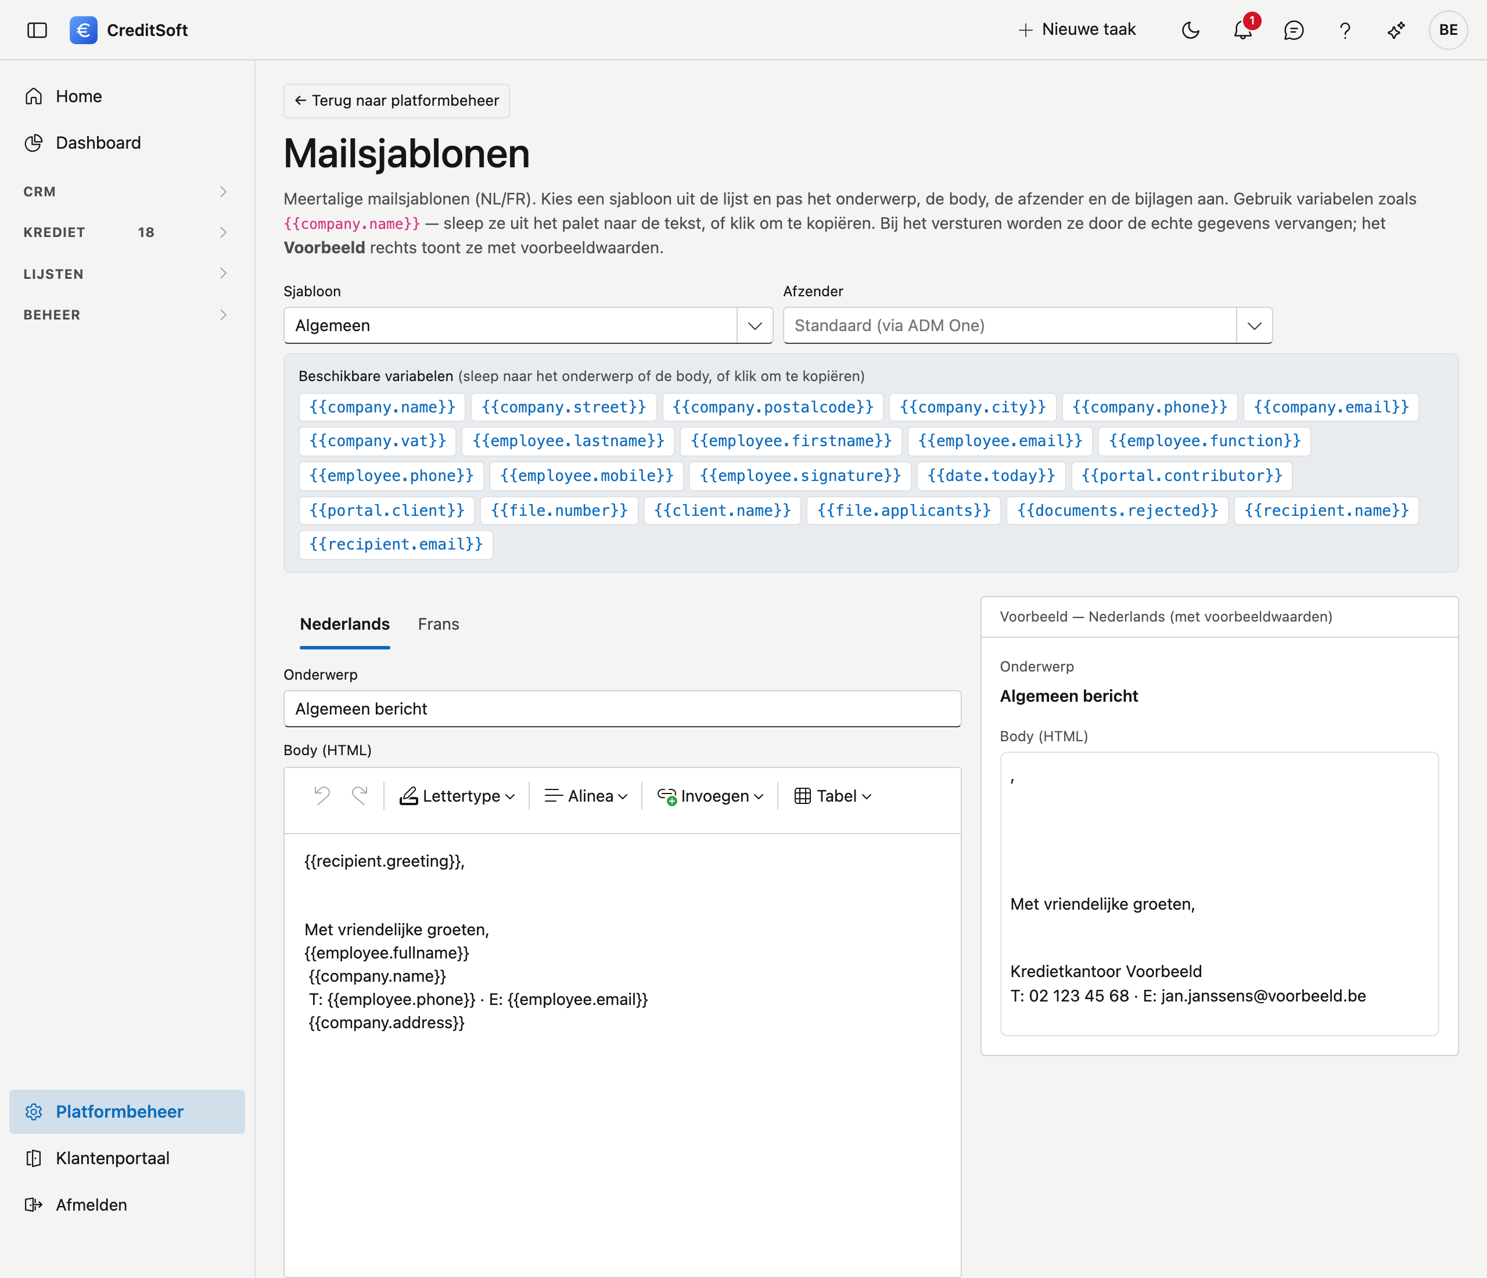Viewport: 1487px width, 1278px height.
Task: Copy the {{recipient.name}} variable chip
Action: click(x=1326, y=510)
